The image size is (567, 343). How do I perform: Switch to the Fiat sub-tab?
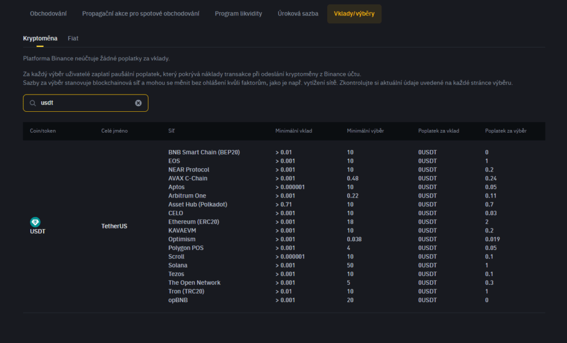[x=73, y=38]
